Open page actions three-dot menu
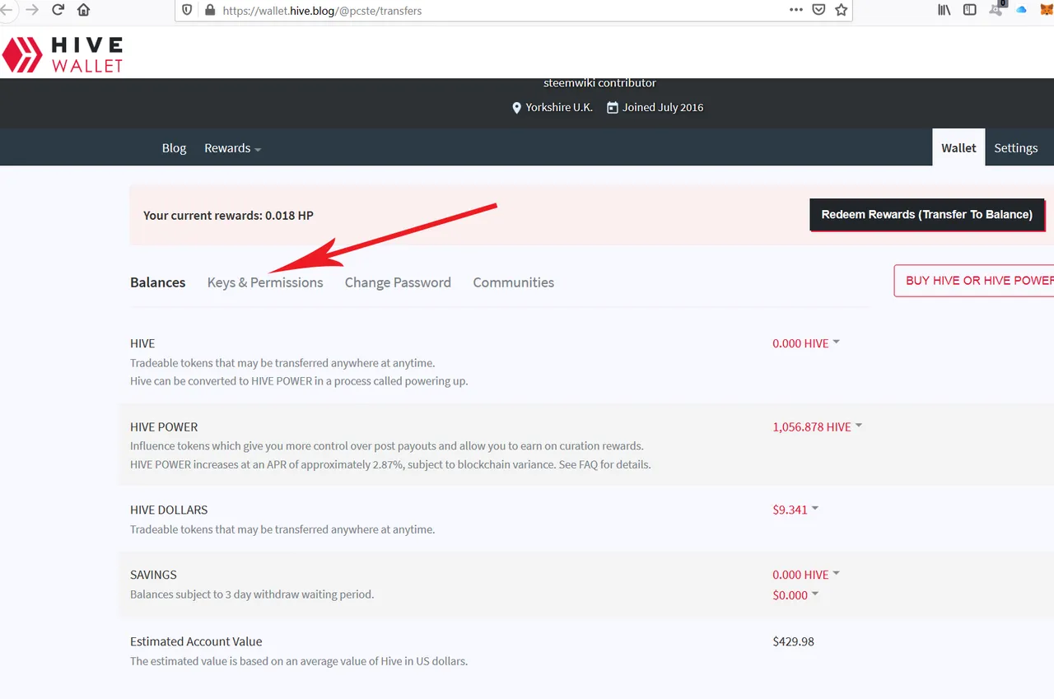This screenshot has width=1054, height=699. pos(796,10)
